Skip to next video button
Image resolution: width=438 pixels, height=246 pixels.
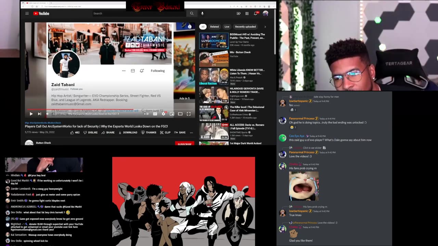point(39,114)
